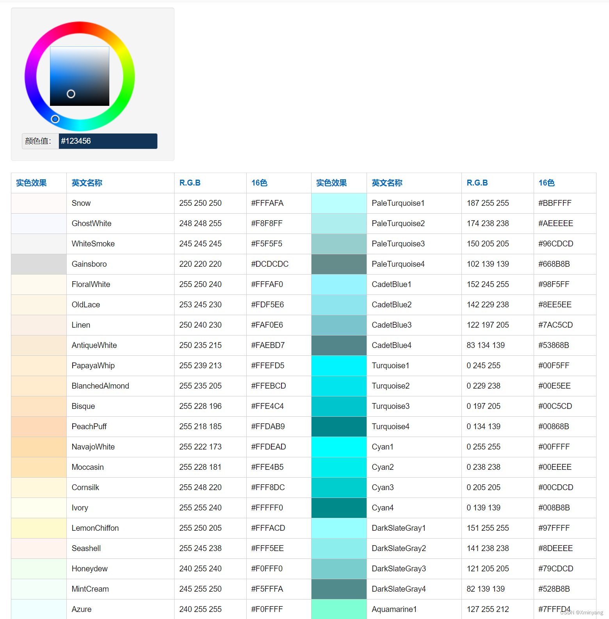
Task: Select the #FFDEAD hex value
Action: 269,447
